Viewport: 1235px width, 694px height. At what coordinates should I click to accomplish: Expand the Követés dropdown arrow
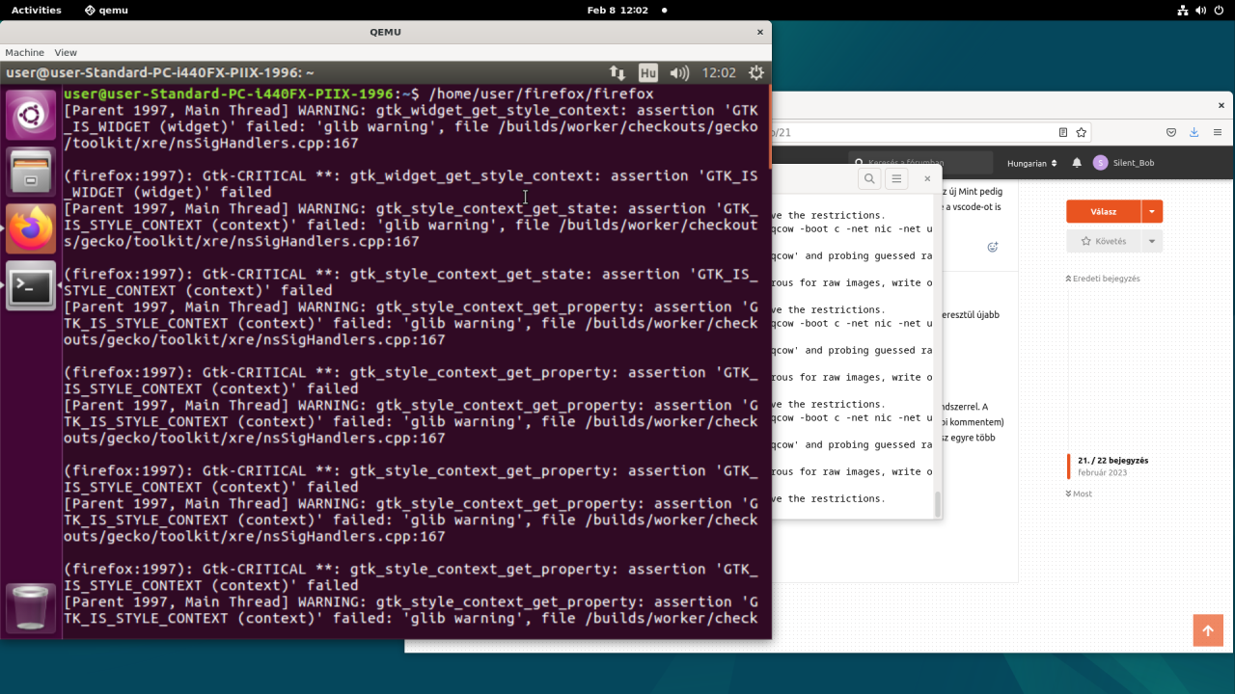coord(1152,241)
